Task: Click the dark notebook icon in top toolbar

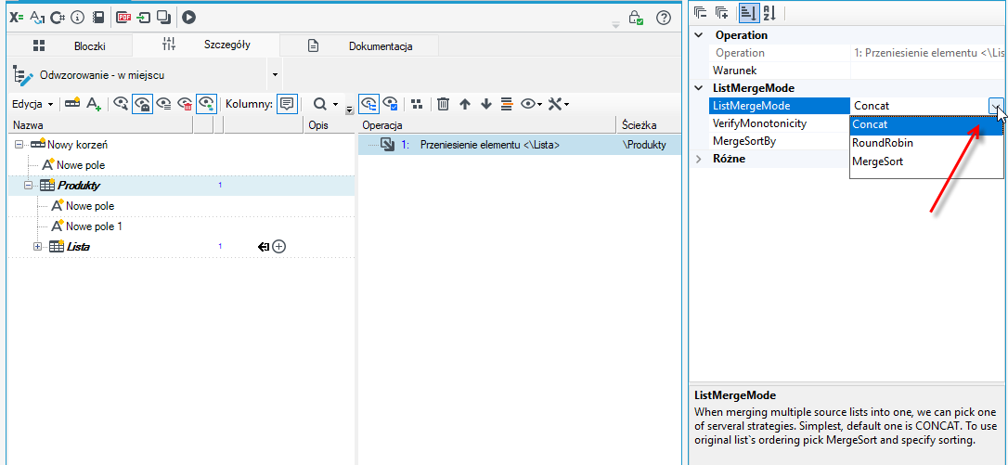Action: pyautogui.click(x=97, y=18)
